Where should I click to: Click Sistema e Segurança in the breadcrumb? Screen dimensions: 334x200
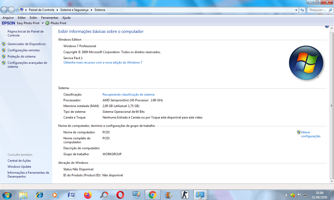tap(75, 10)
